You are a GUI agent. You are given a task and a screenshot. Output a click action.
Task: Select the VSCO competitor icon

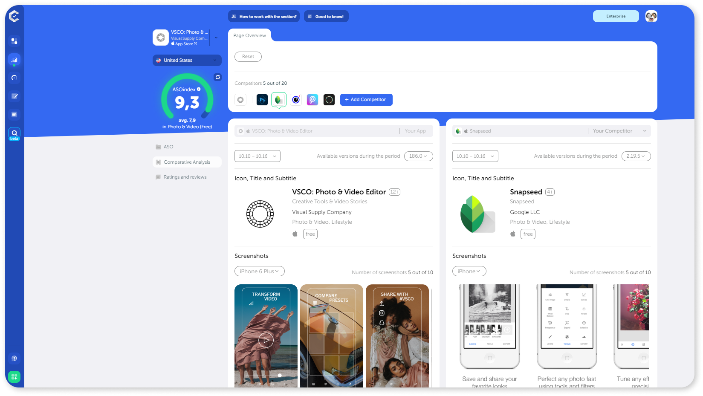[x=240, y=100]
